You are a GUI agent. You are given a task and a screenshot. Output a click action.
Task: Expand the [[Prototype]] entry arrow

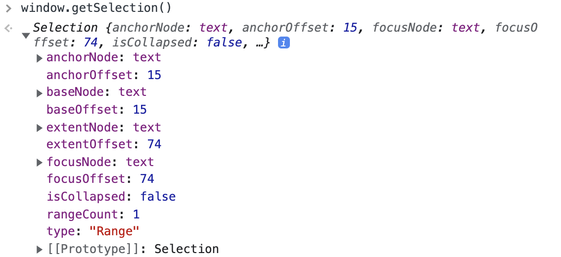[40, 250]
